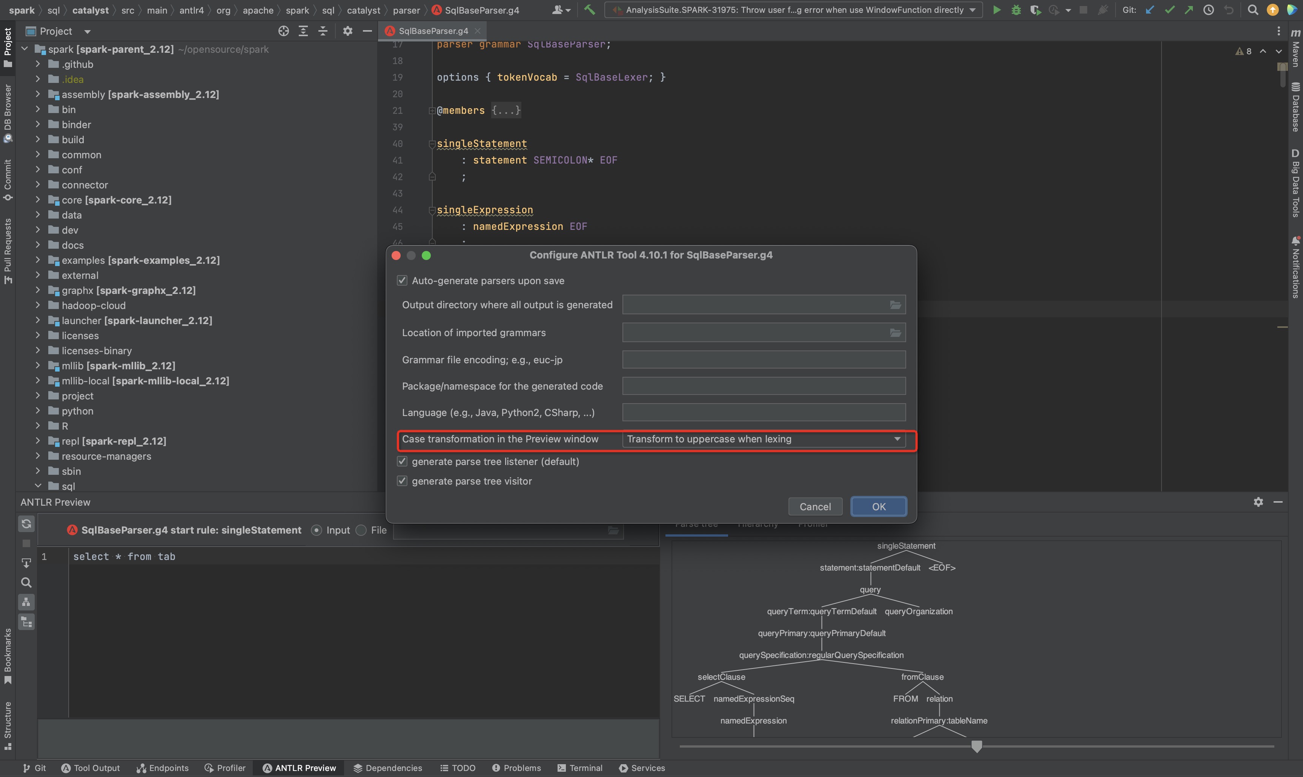Cancel the ANTLR Tool configuration dialog
The height and width of the screenshot is (777, 1303).
coord(814,506)
